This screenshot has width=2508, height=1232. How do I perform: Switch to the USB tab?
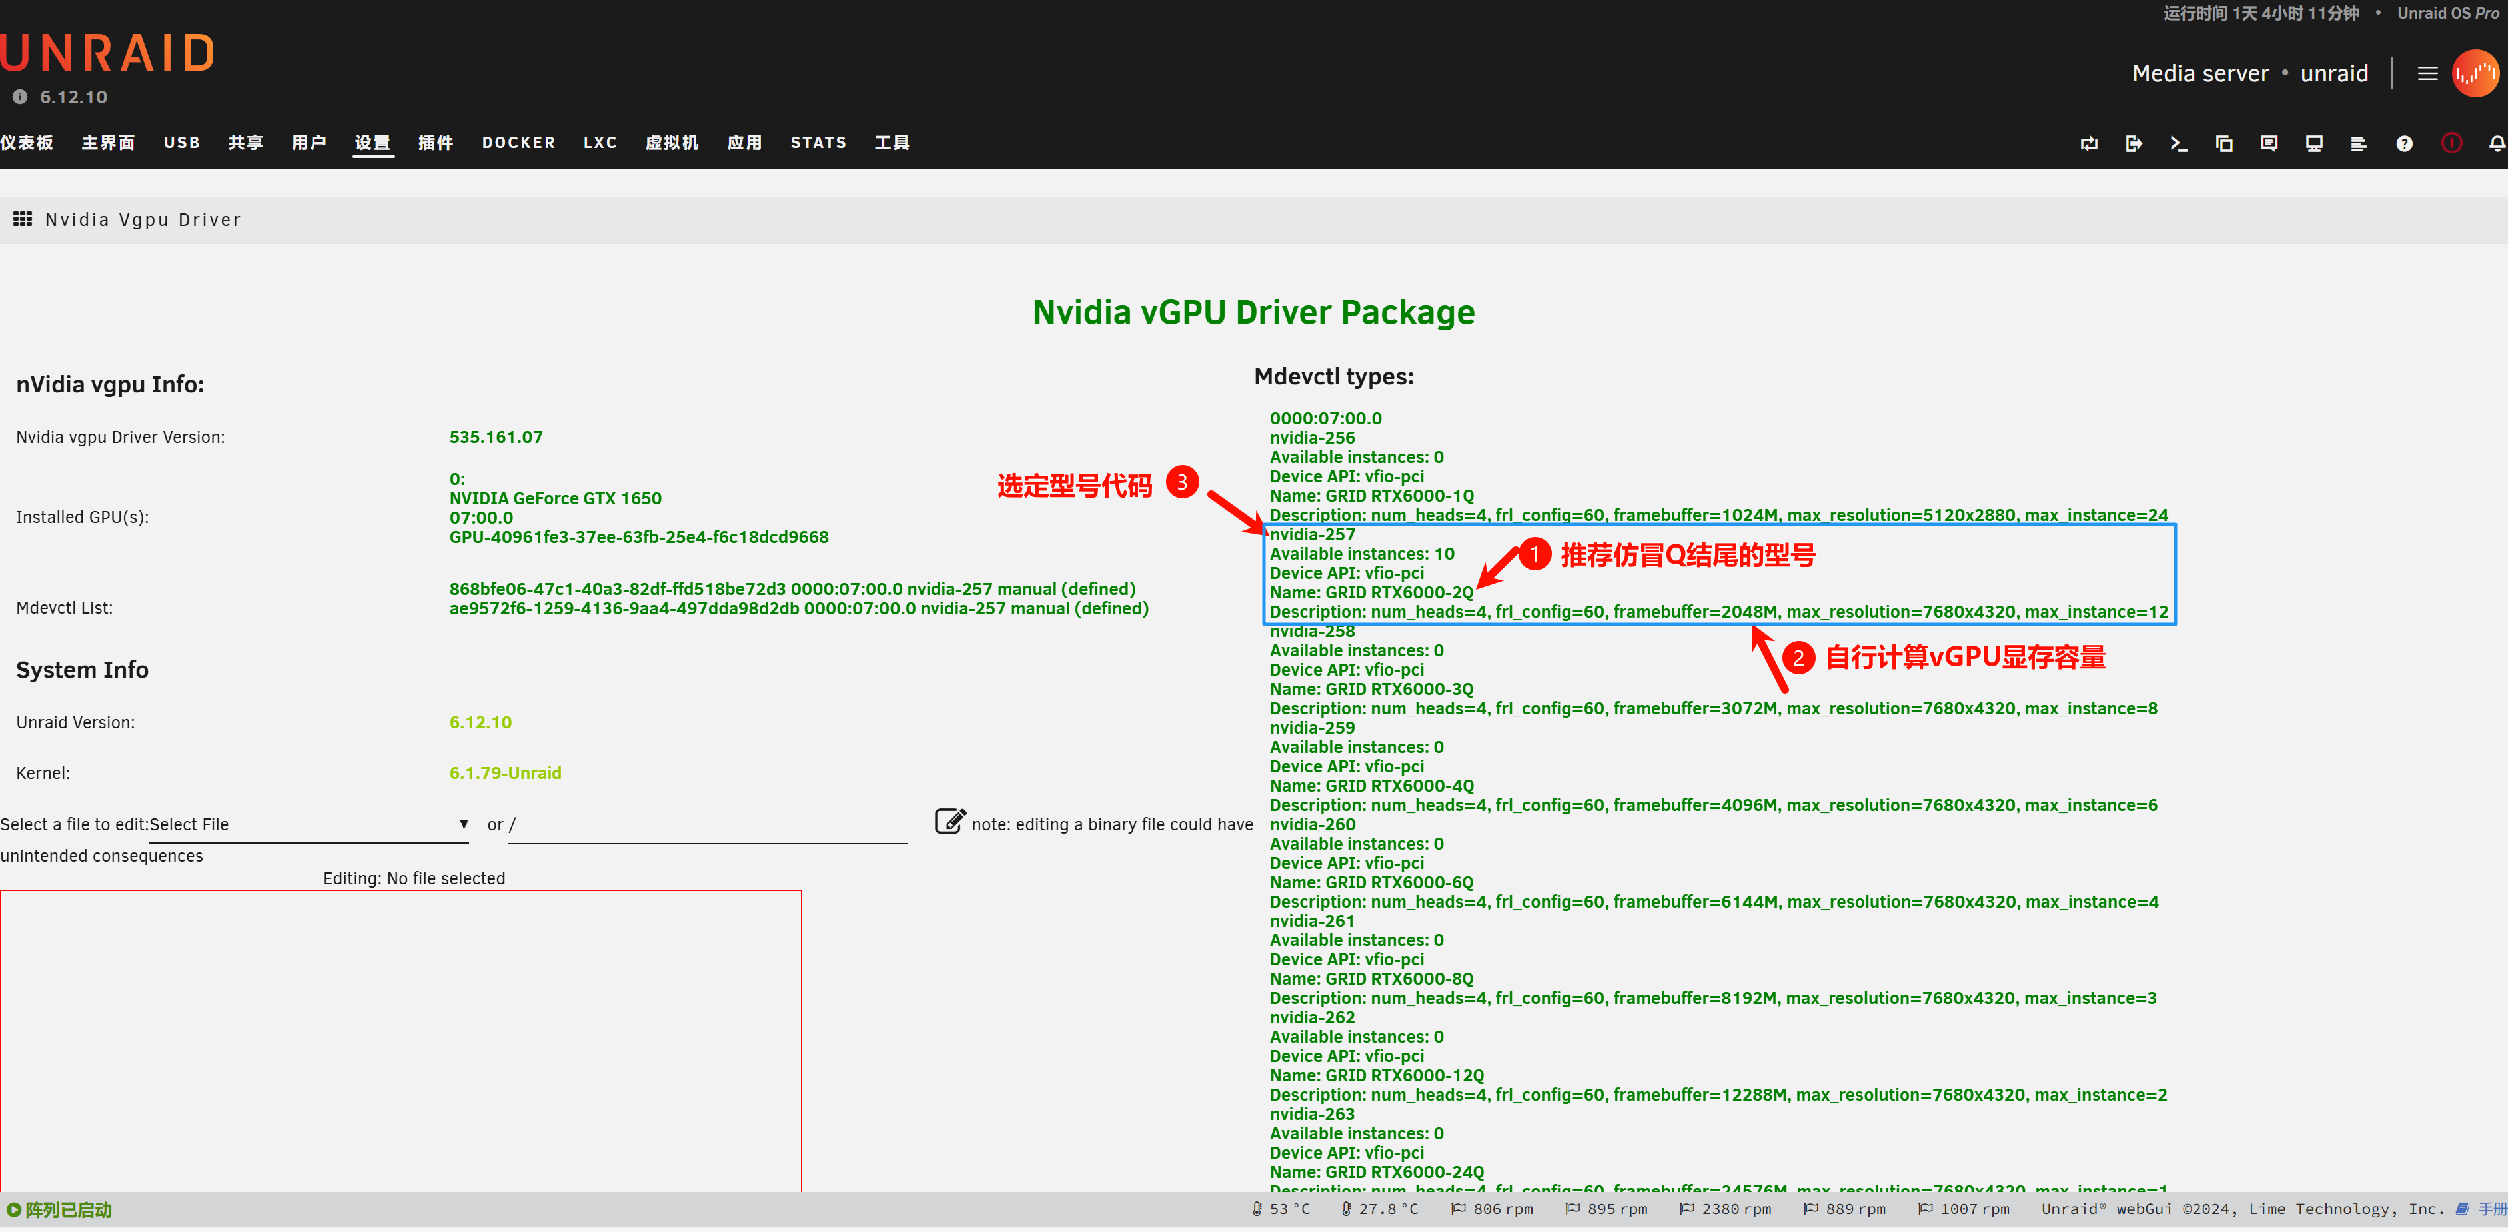pyautogui.click(x=182, y=142)
